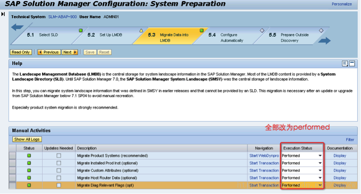Open Execution Status dropdown for Migrate Host Router Data

[x=320, y=178]
